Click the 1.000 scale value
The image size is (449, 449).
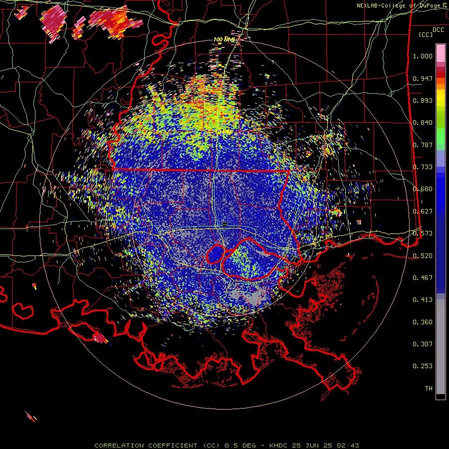tap(423, 56)
